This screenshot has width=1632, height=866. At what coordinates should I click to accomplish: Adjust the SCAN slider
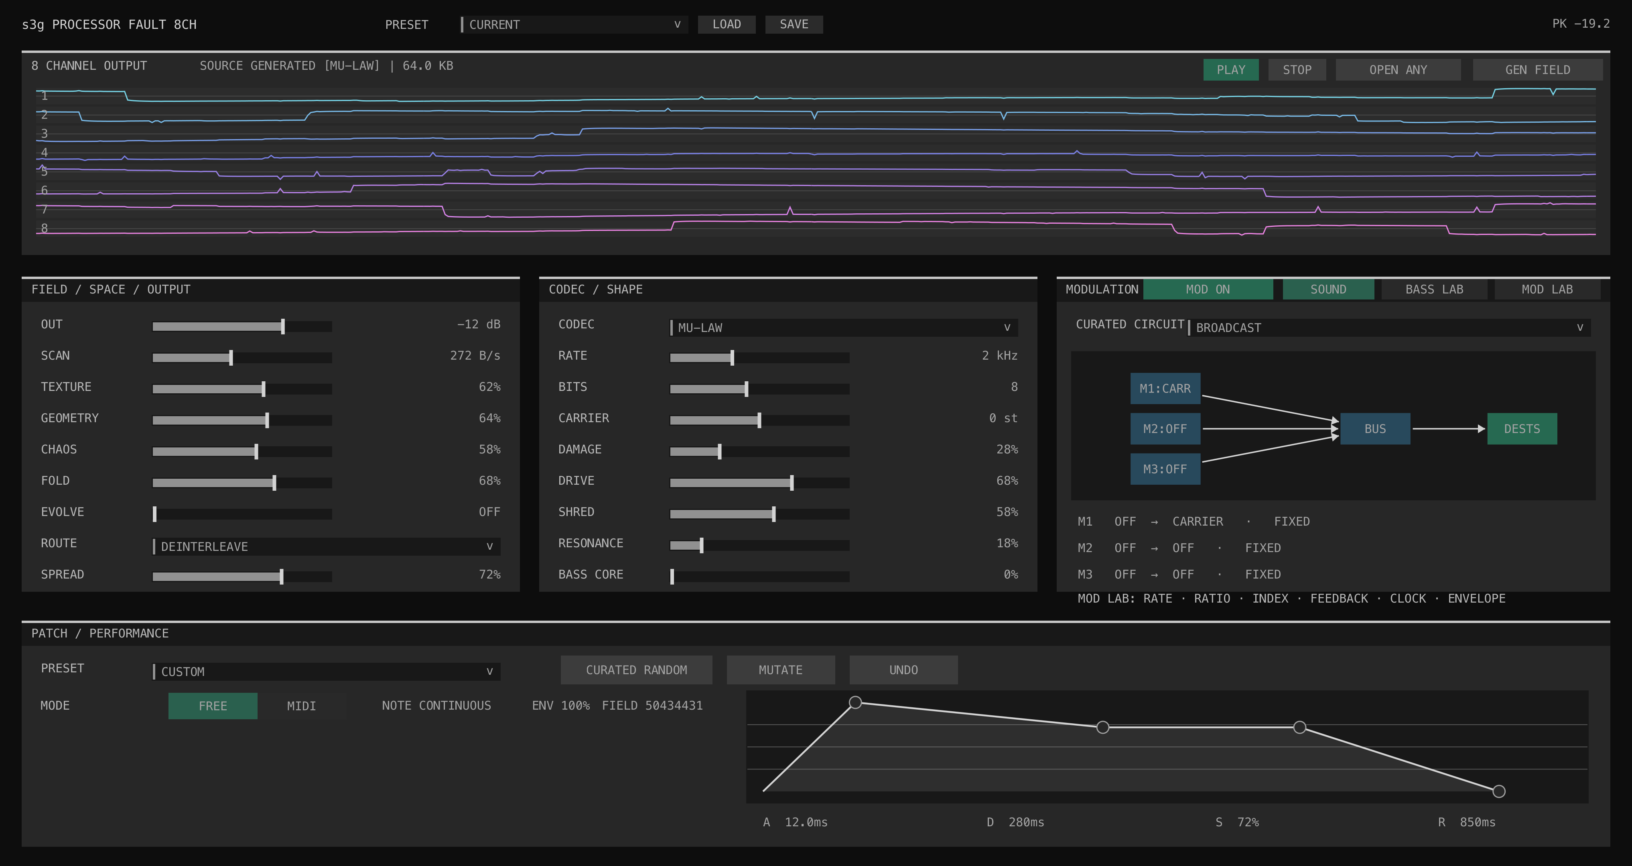coord(242,358)
